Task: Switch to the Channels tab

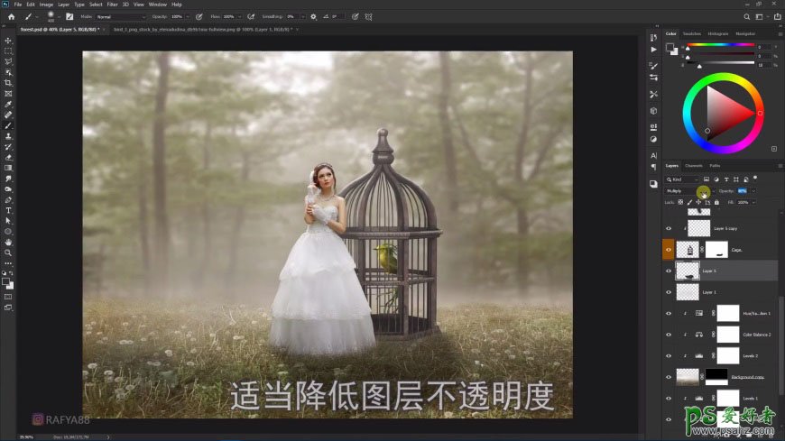Action: point(693,166)
